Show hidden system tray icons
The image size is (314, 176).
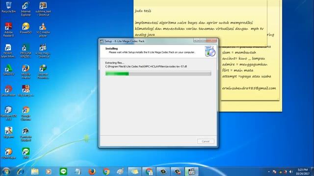(x=268, y=172)
